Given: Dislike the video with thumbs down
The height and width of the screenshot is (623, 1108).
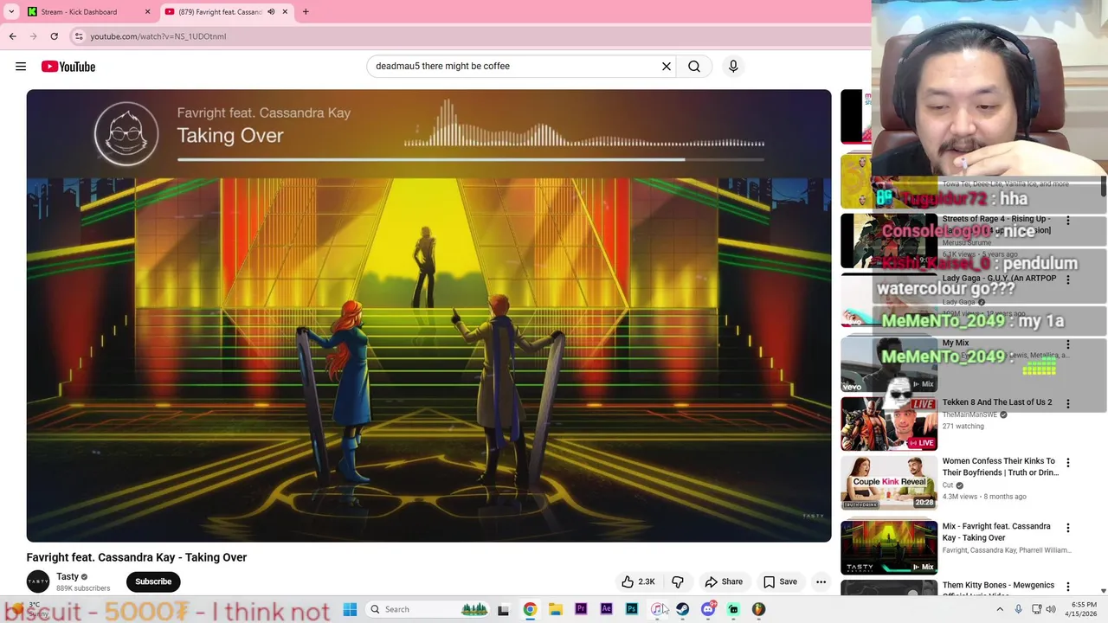Looking at the screenshot, I should [x=678, y=581].
